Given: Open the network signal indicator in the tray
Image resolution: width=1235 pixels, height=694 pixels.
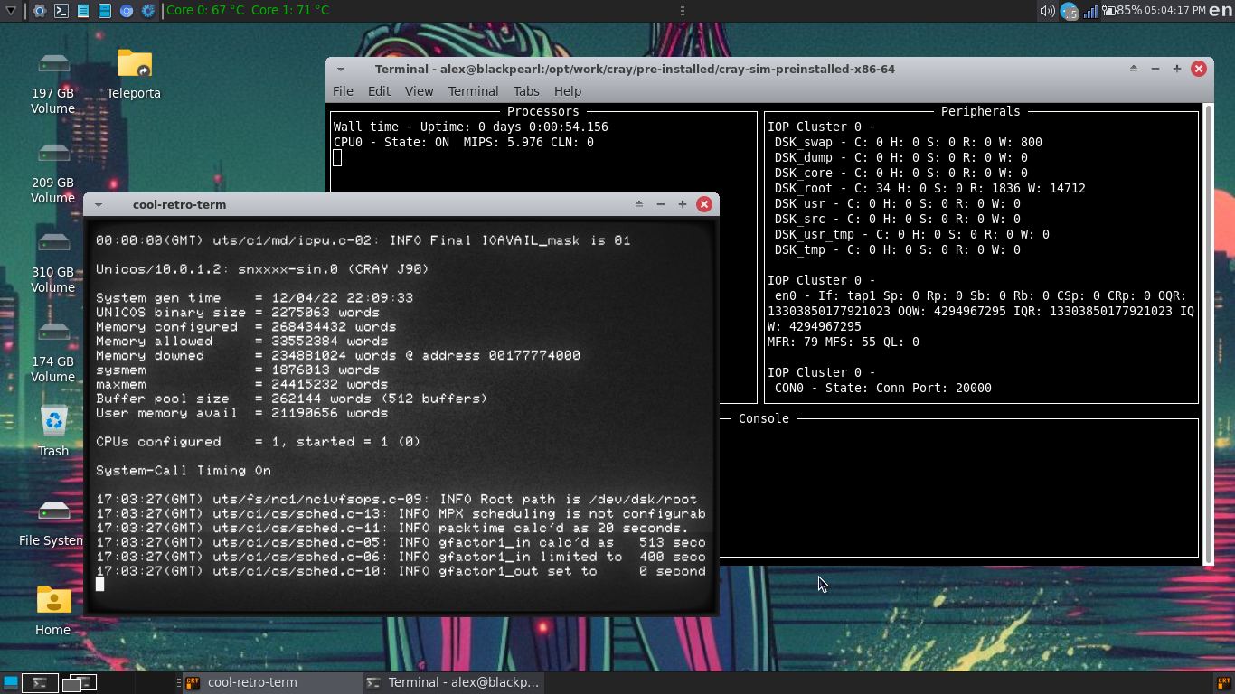Looking at the screenshot, I should (x=1089, y=11).
